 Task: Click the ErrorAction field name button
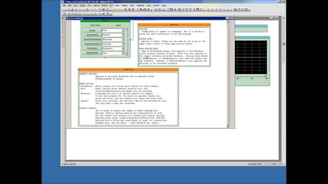92,49
